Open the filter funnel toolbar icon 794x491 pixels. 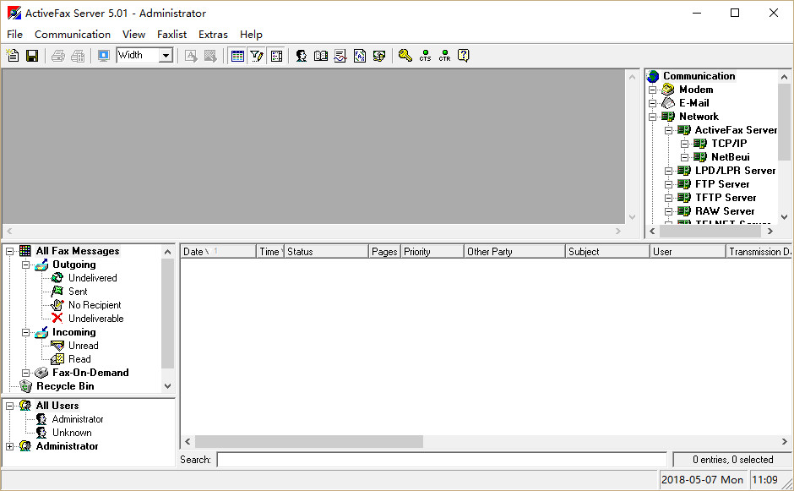[x=257, y=56]
